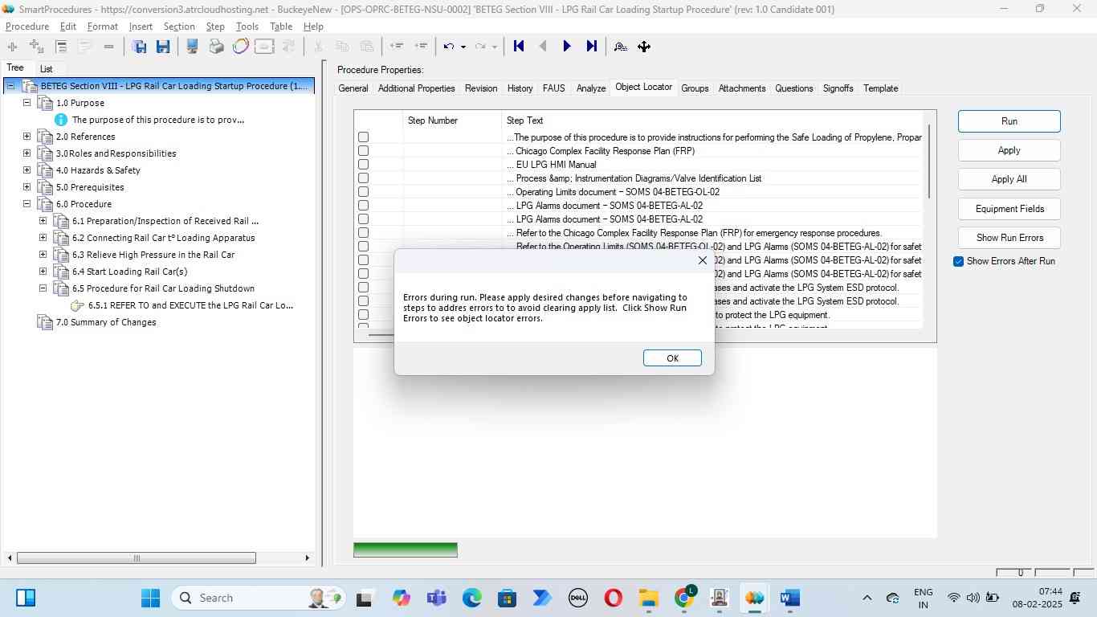Click the add sub-step toolbar icon
The width and height of the screenshot is (1097, 617).
36,47
